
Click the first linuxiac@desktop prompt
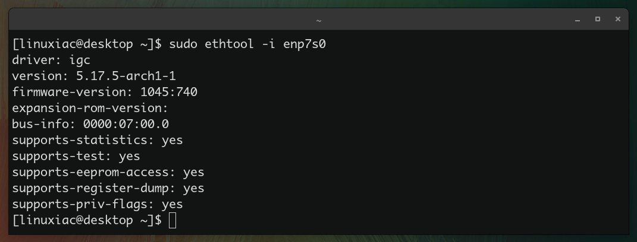(87, 44)
